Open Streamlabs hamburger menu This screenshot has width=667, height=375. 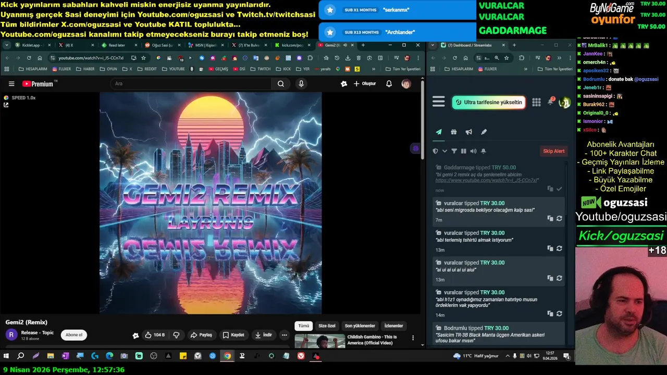439,102
